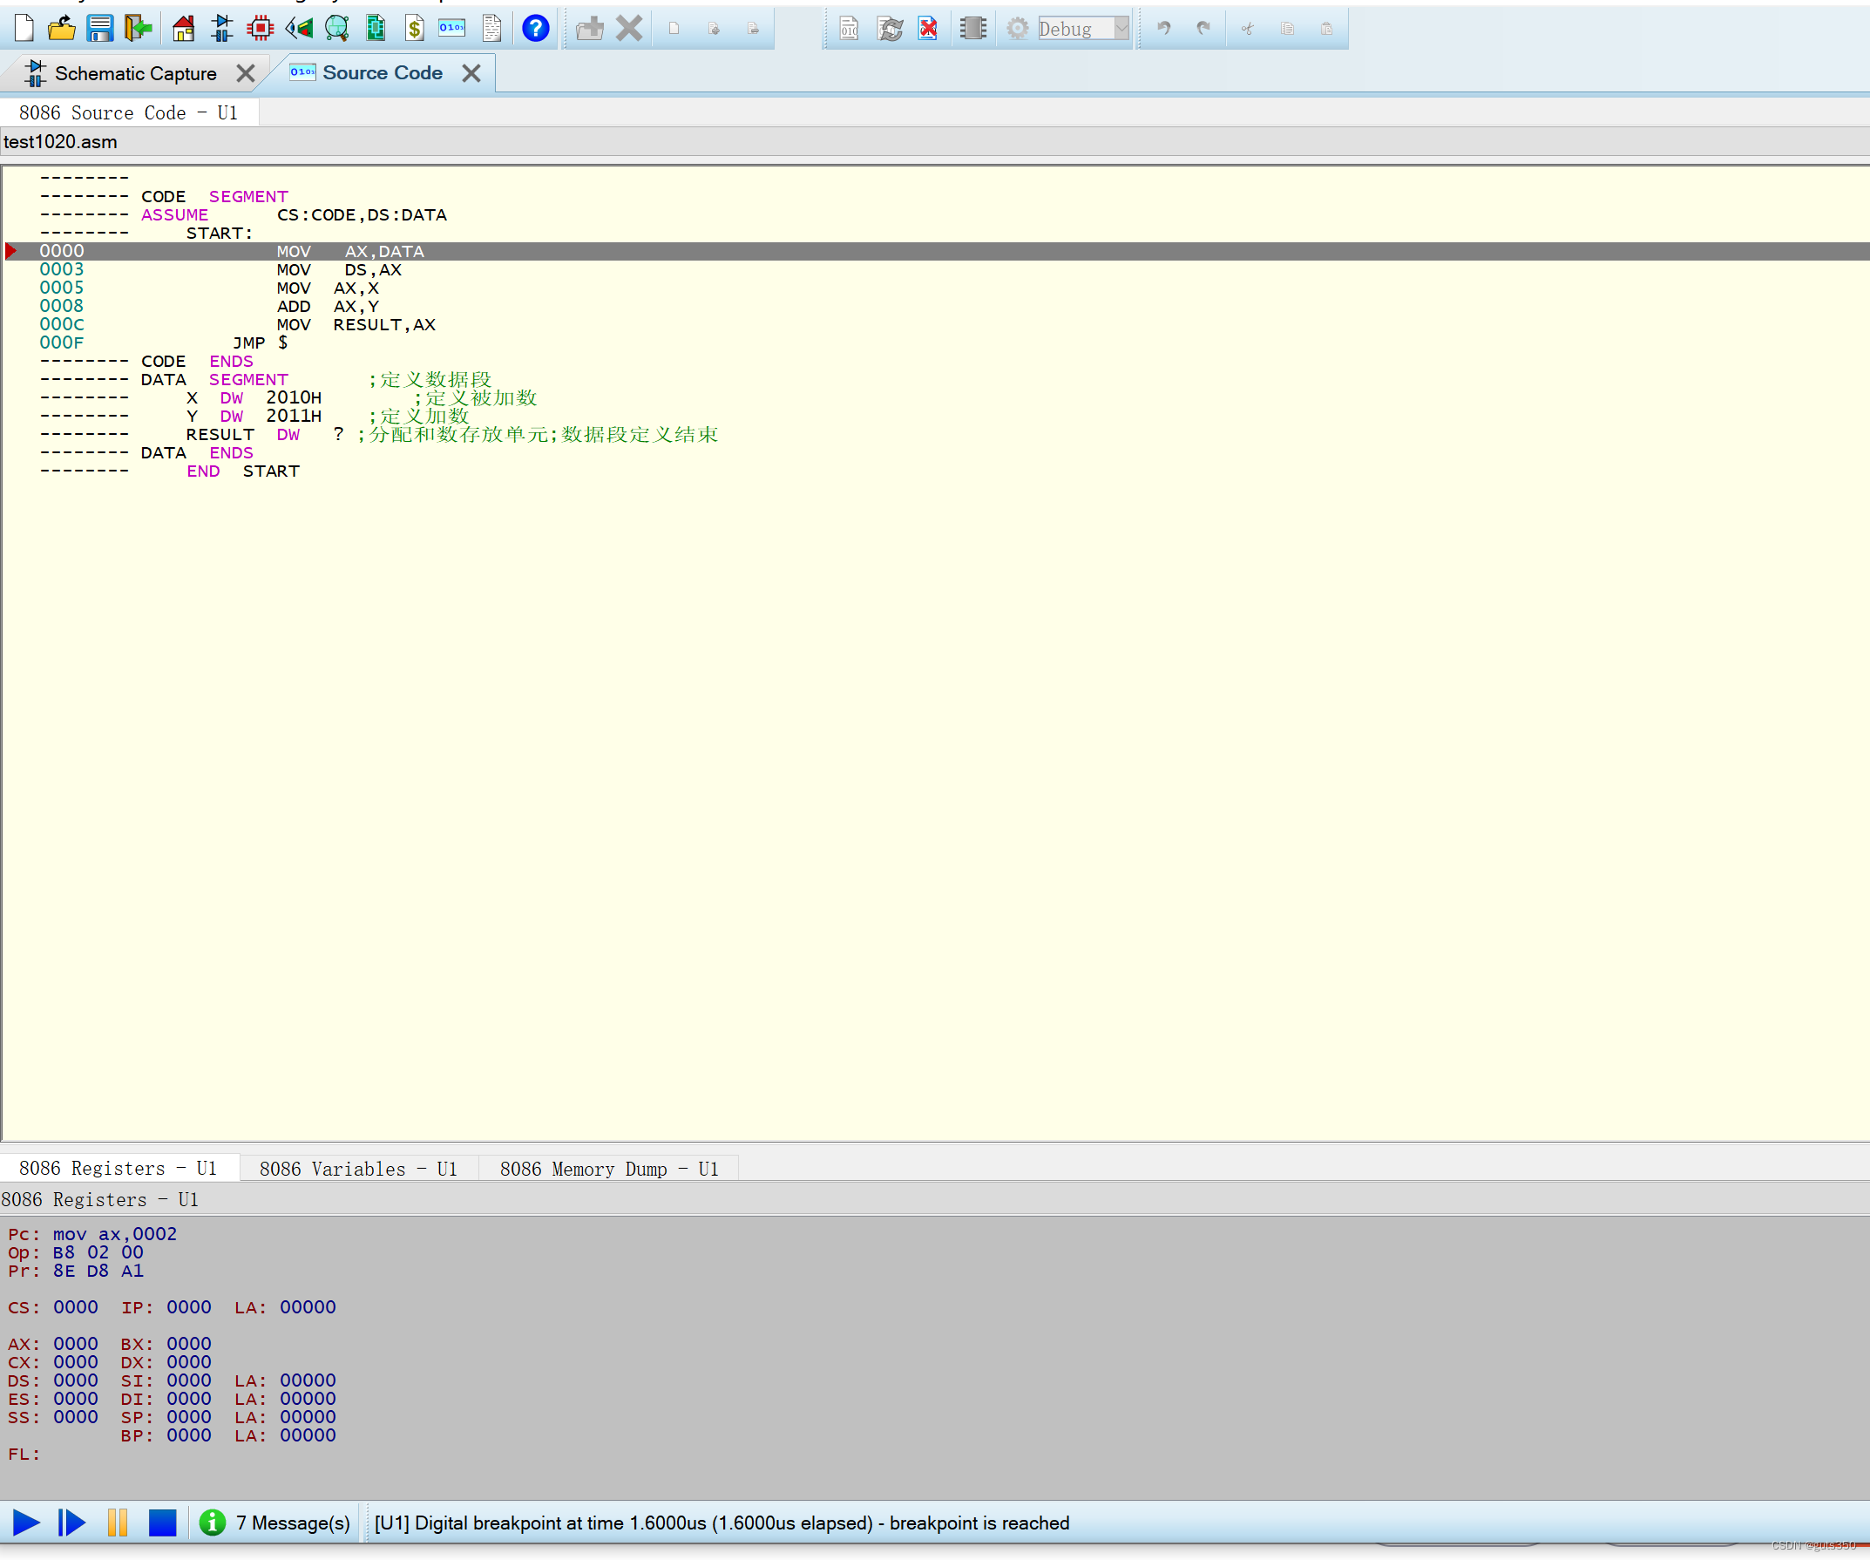
Task: Click the New Project icon
Action: click(x=24, y=29)
